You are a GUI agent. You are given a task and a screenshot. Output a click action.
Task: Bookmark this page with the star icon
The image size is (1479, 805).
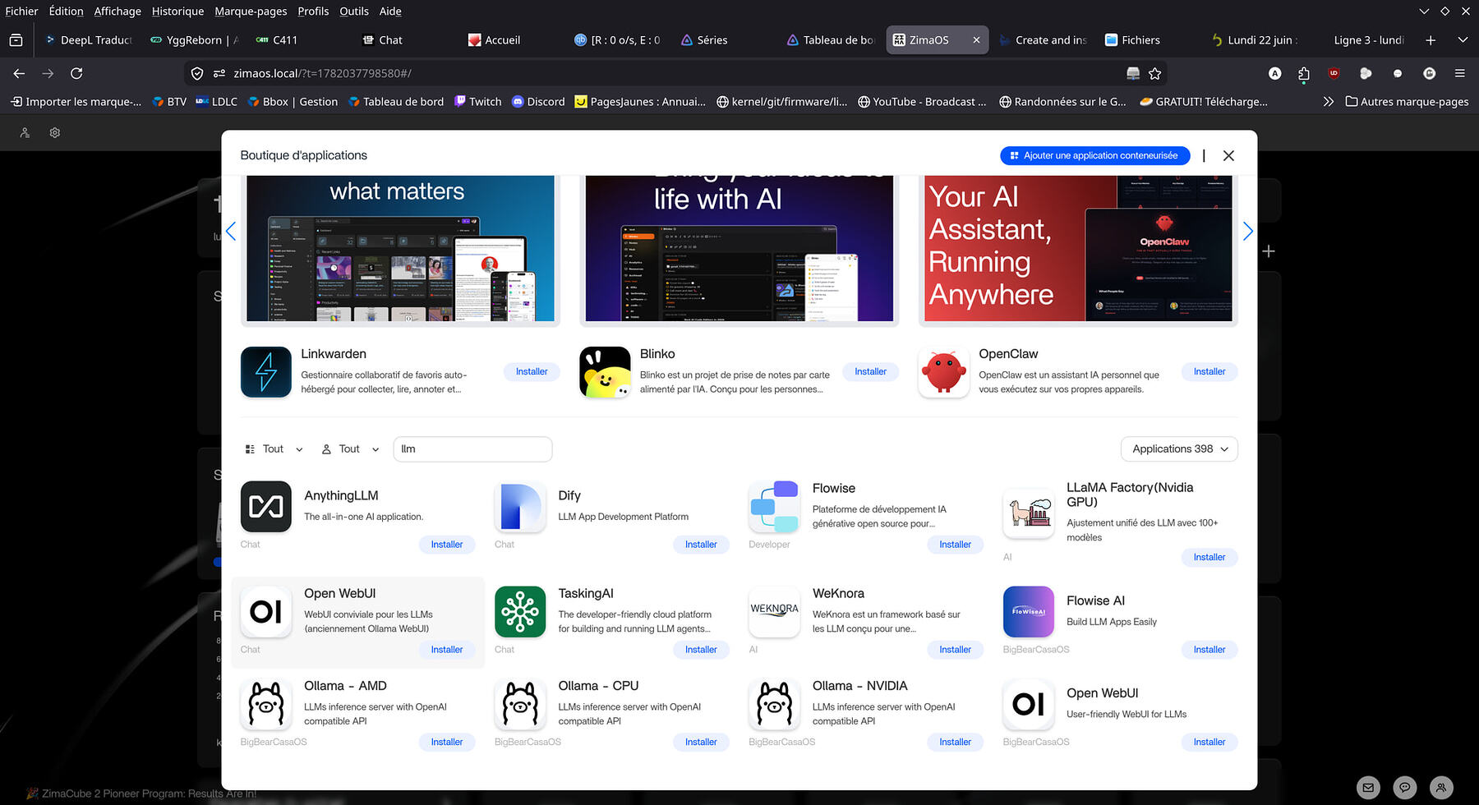click(x=1154, y=74)
